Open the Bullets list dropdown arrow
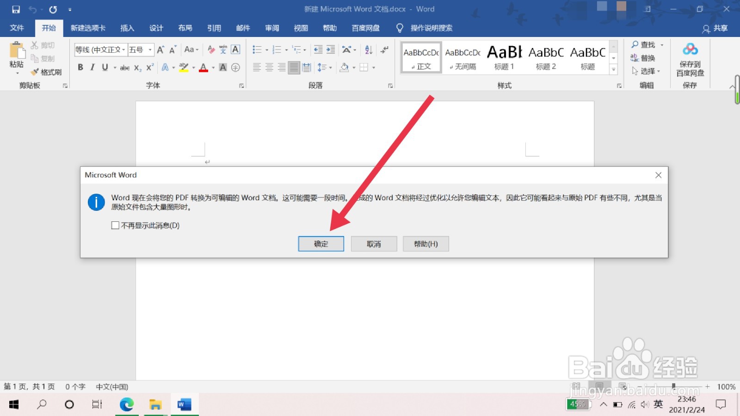 click(267, 50)
